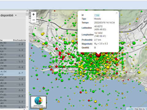Sort by the Profondità column header
The width and height of the screenshot is (147, 110).
pos(19,40)
